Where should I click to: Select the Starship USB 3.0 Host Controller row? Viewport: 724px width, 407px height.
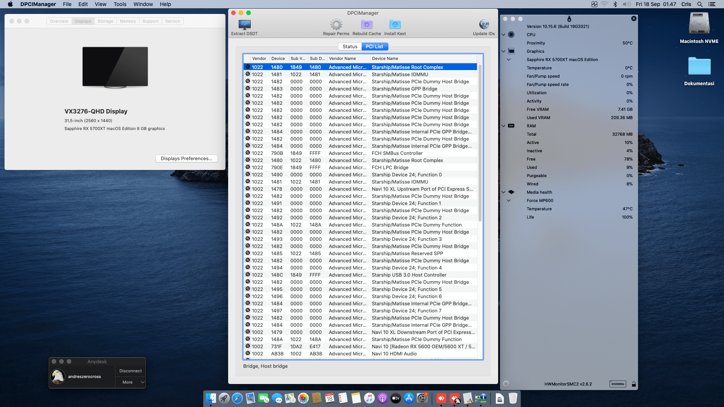click(x=360, y=275)
